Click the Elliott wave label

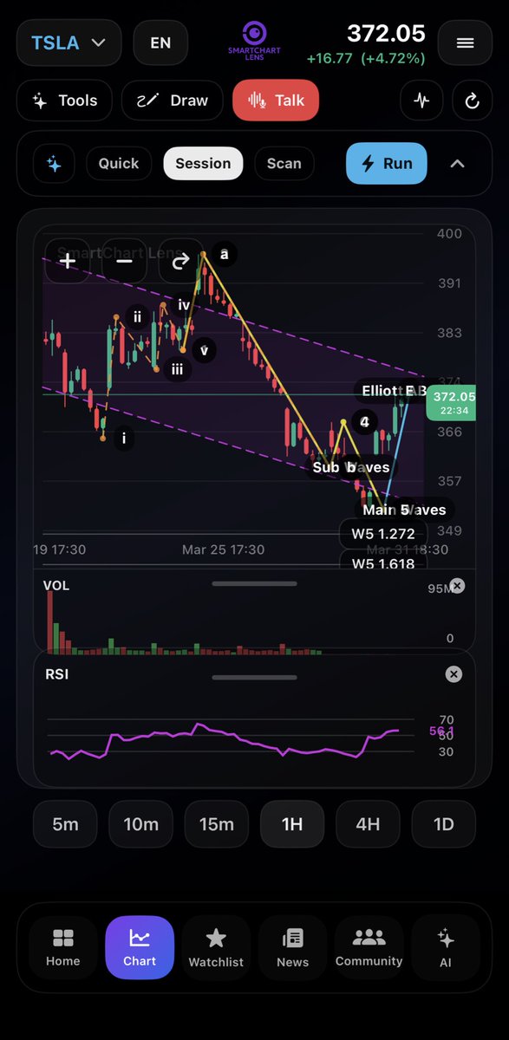pyautogui.click(x=390, y=392)
